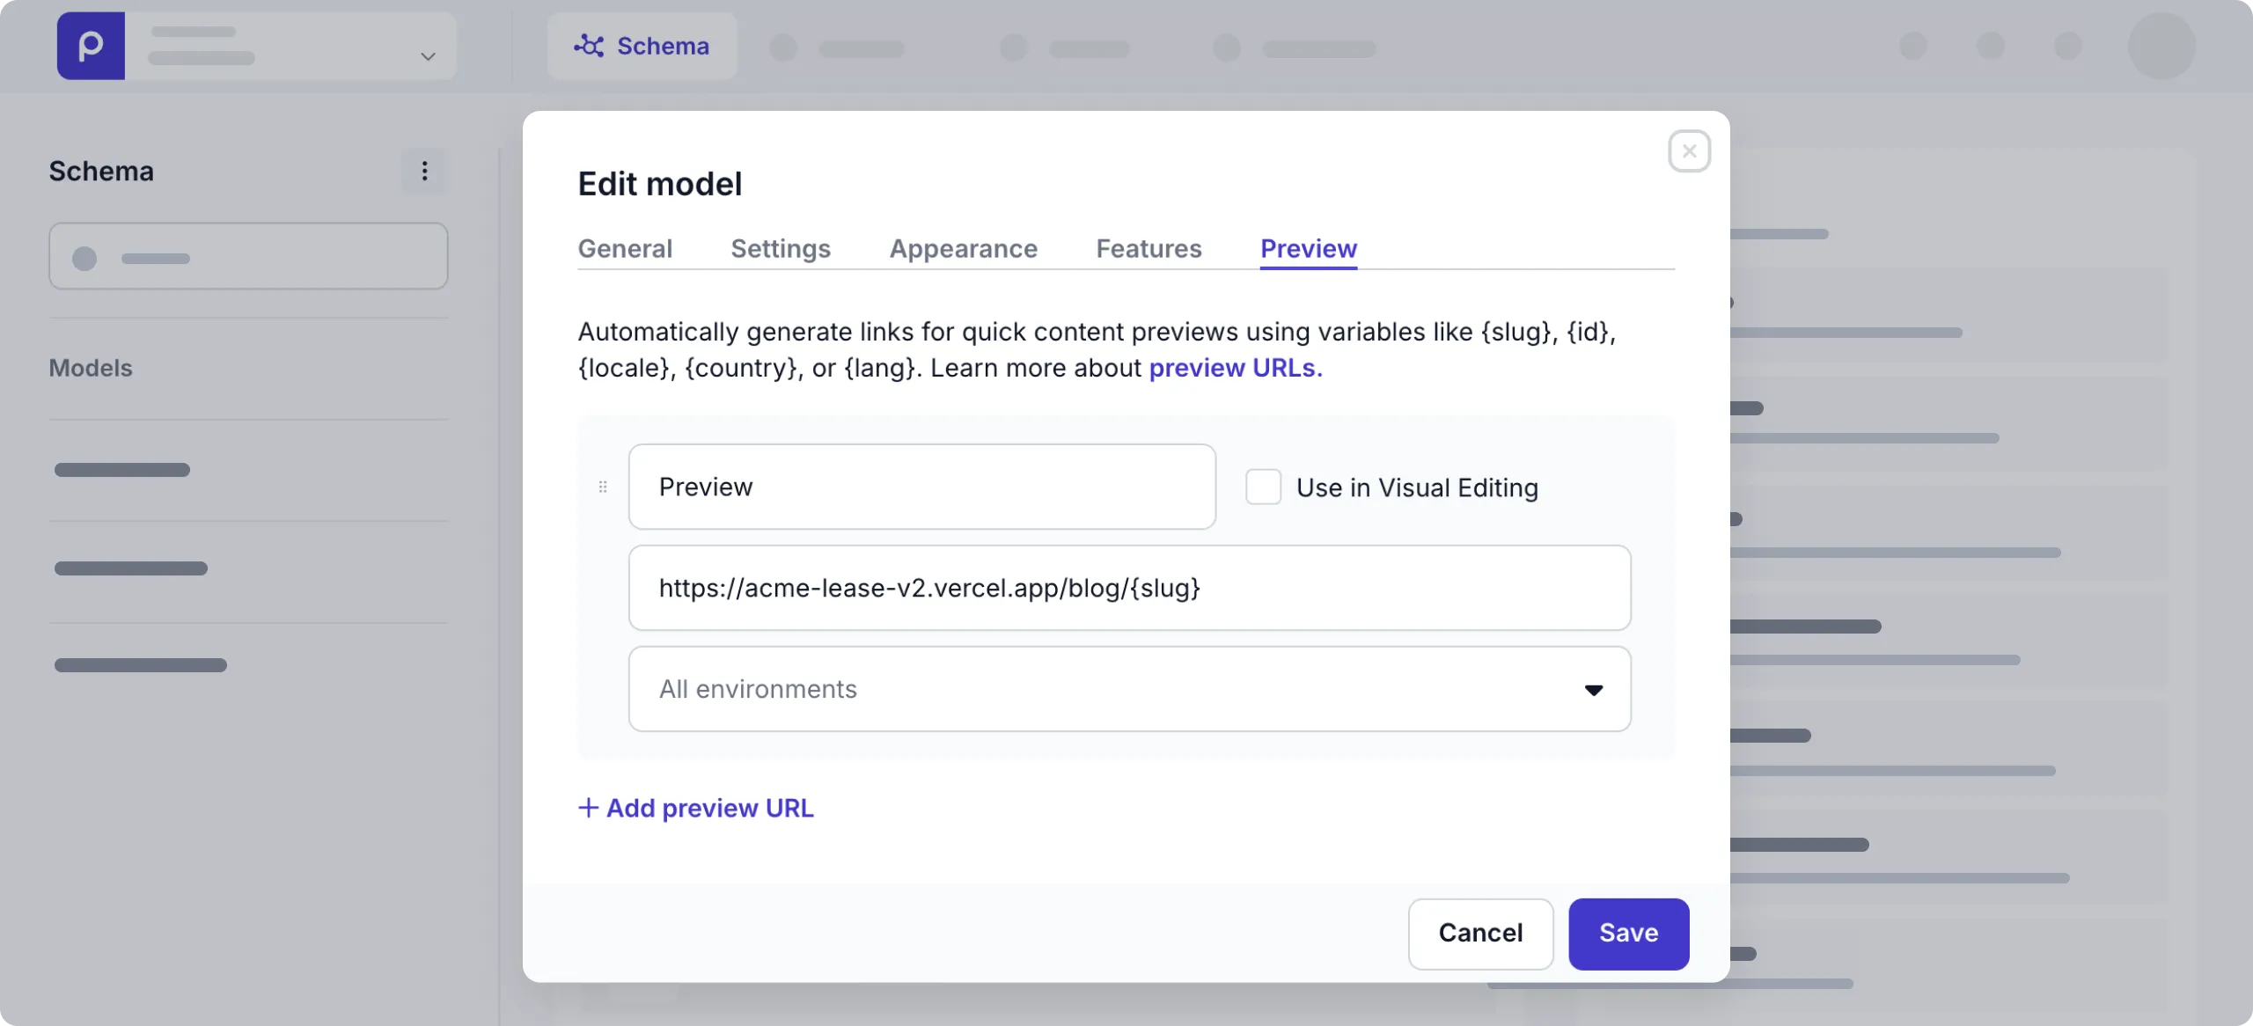Screen dimensions: 2253x1026
Task: Click the sidebar search field
Action: point(248,256)
